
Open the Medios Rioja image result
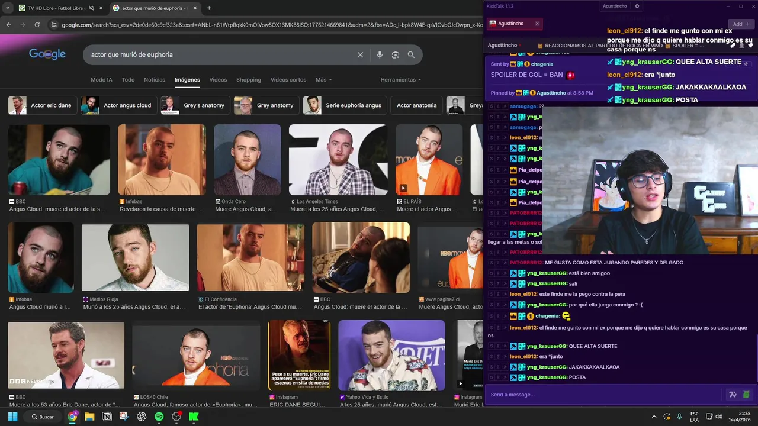(x=135, y=257)
